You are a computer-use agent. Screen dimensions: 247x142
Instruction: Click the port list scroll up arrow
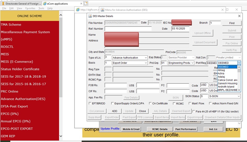pyautogui.click(x=239, y=67)
